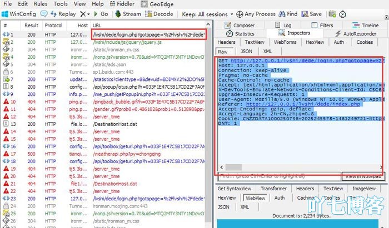This screenshot has height=228, width=389.
Task: Open response WebView tab
Action: (255, 198)
